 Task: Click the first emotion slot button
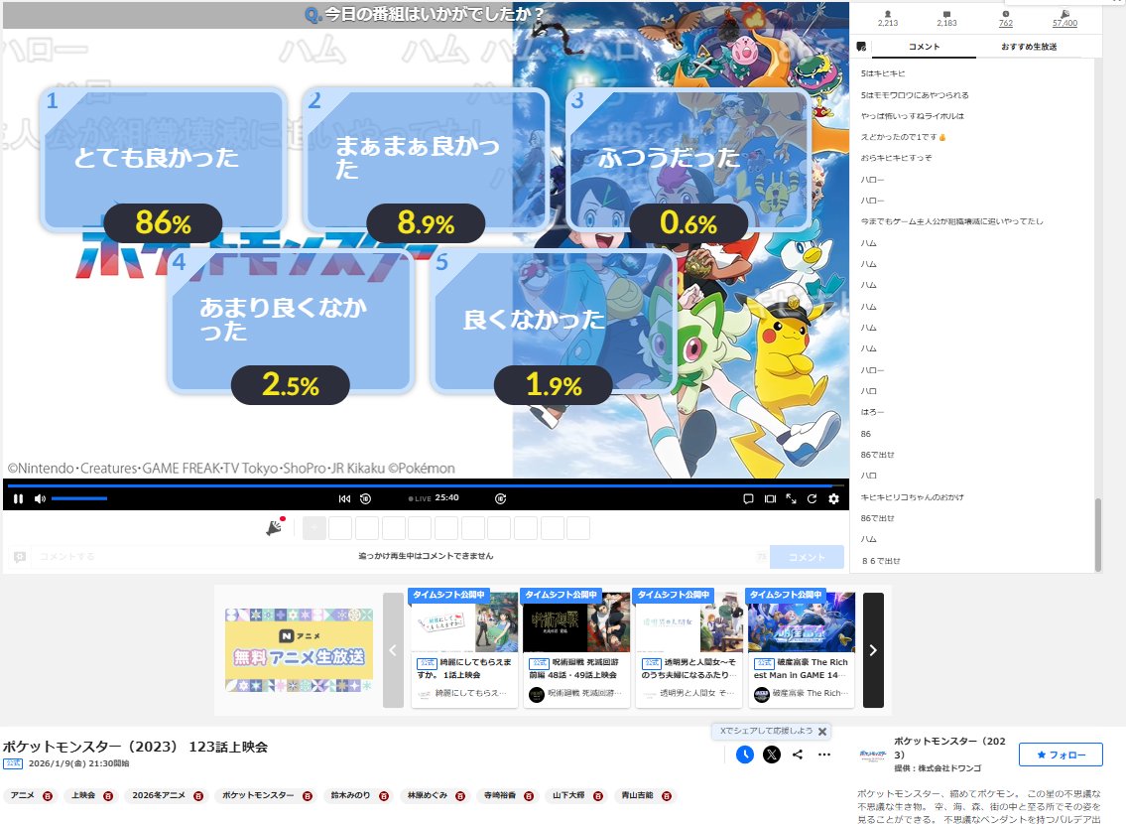(x=313, y=528)
